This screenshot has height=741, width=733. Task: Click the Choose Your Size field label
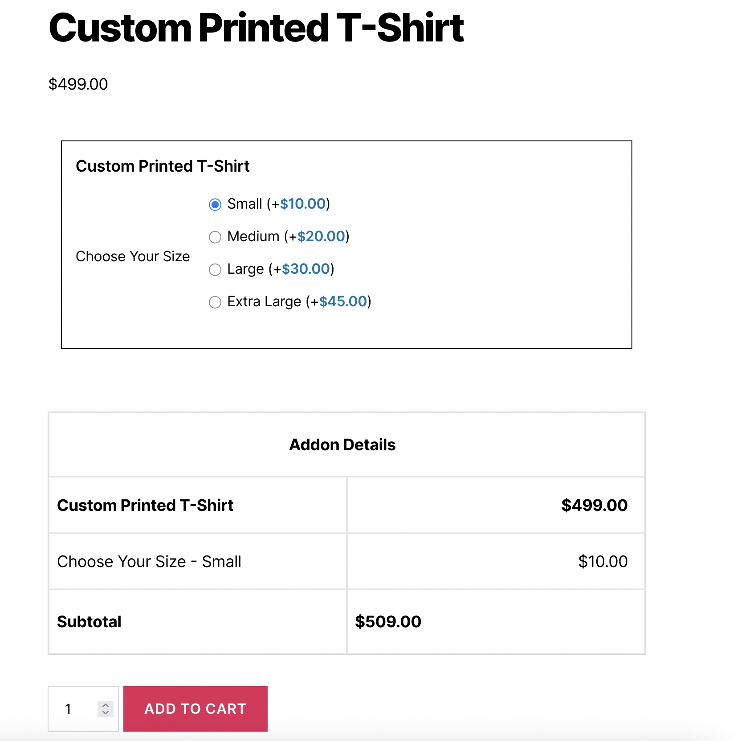pyautogui.click(x=133, y=256)
